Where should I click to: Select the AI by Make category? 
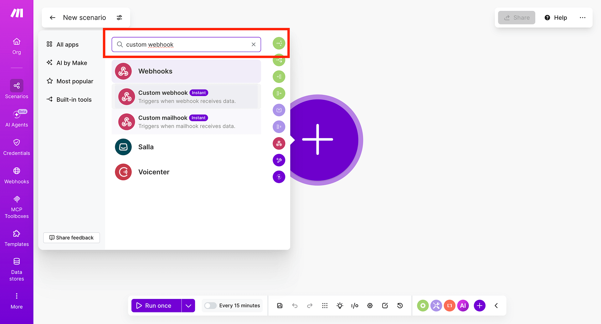(67, 63)
